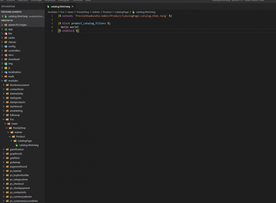The image size is (276, 203).
Task: Select the gamification folder in Explorer
Action: pos(17,149)
